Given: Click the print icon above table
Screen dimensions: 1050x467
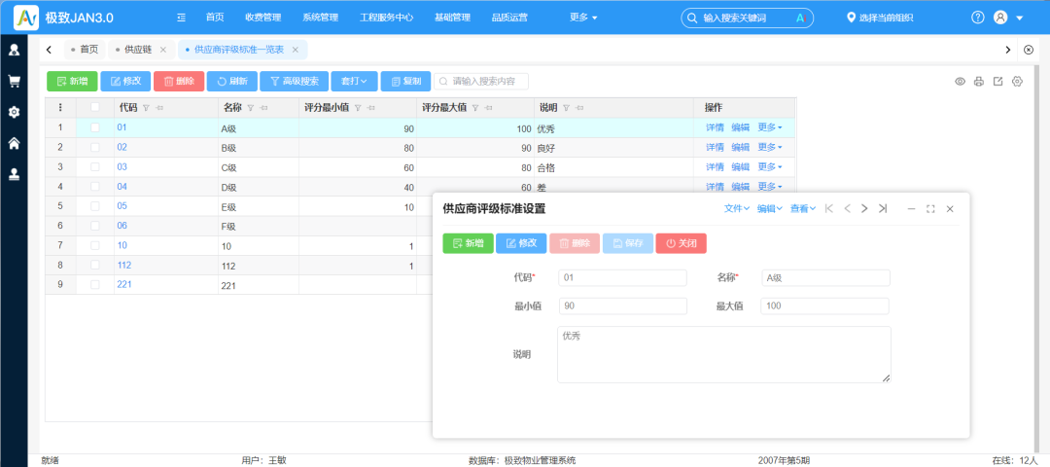Looking at the screenshot, I should pos(979,82).
